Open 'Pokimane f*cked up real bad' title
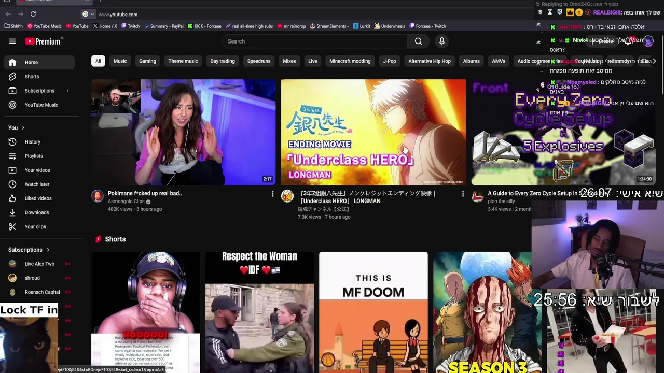Image resolution: width=664 pixels, height=373 pixels. click(x=145, y=193)
